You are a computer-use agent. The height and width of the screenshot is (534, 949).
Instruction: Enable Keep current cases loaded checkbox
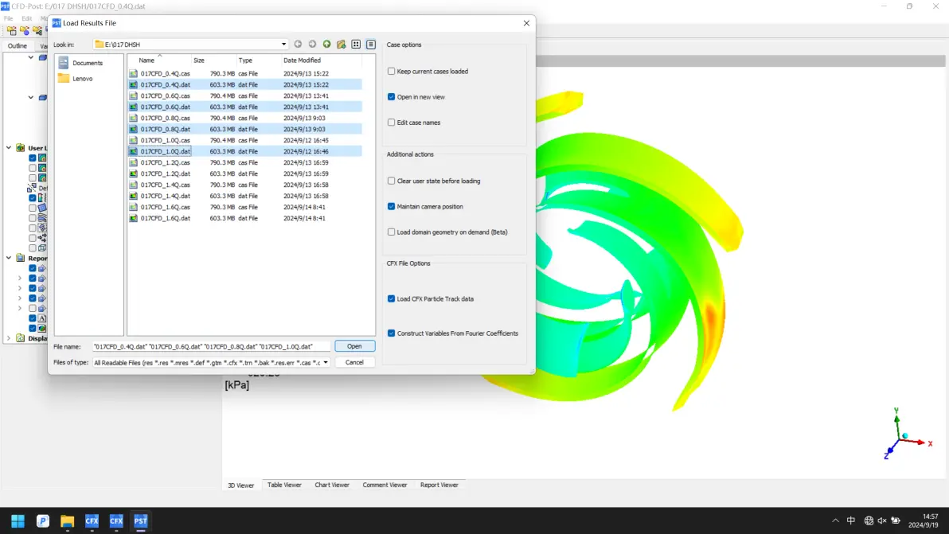(x=391, y=72)
